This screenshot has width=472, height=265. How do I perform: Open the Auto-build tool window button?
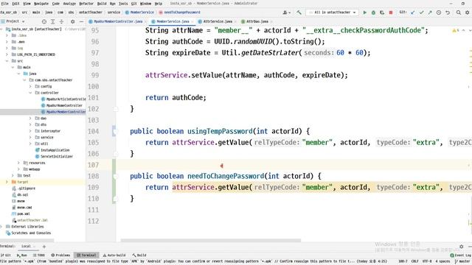click(x=114, y=255)
